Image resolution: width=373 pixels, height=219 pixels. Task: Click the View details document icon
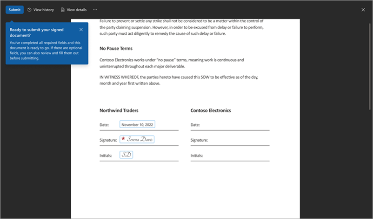click(63, 10)
